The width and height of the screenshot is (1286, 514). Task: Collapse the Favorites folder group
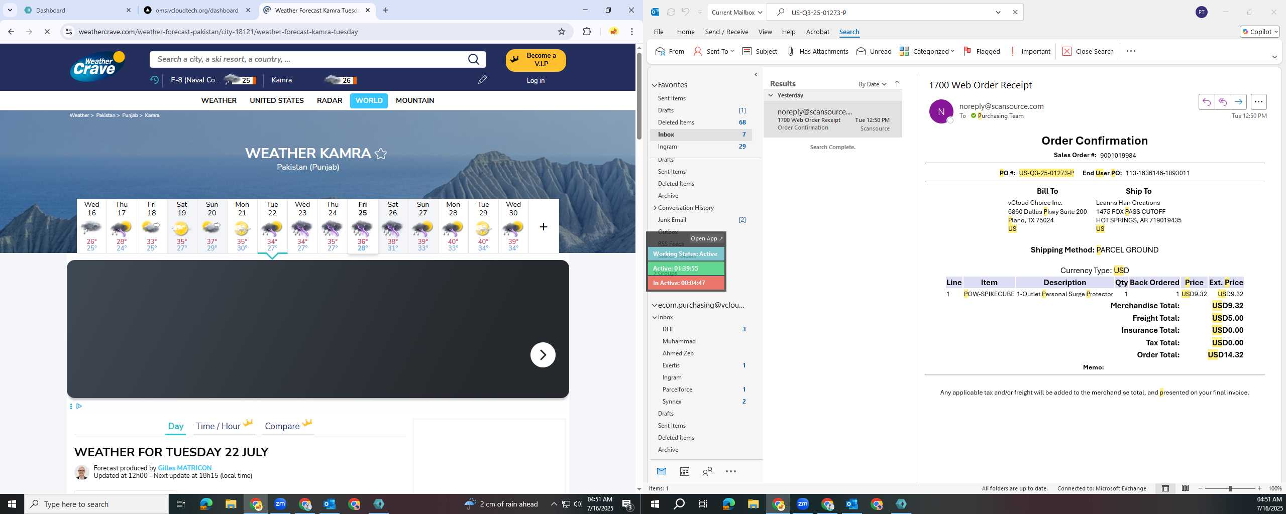(655, 85)
